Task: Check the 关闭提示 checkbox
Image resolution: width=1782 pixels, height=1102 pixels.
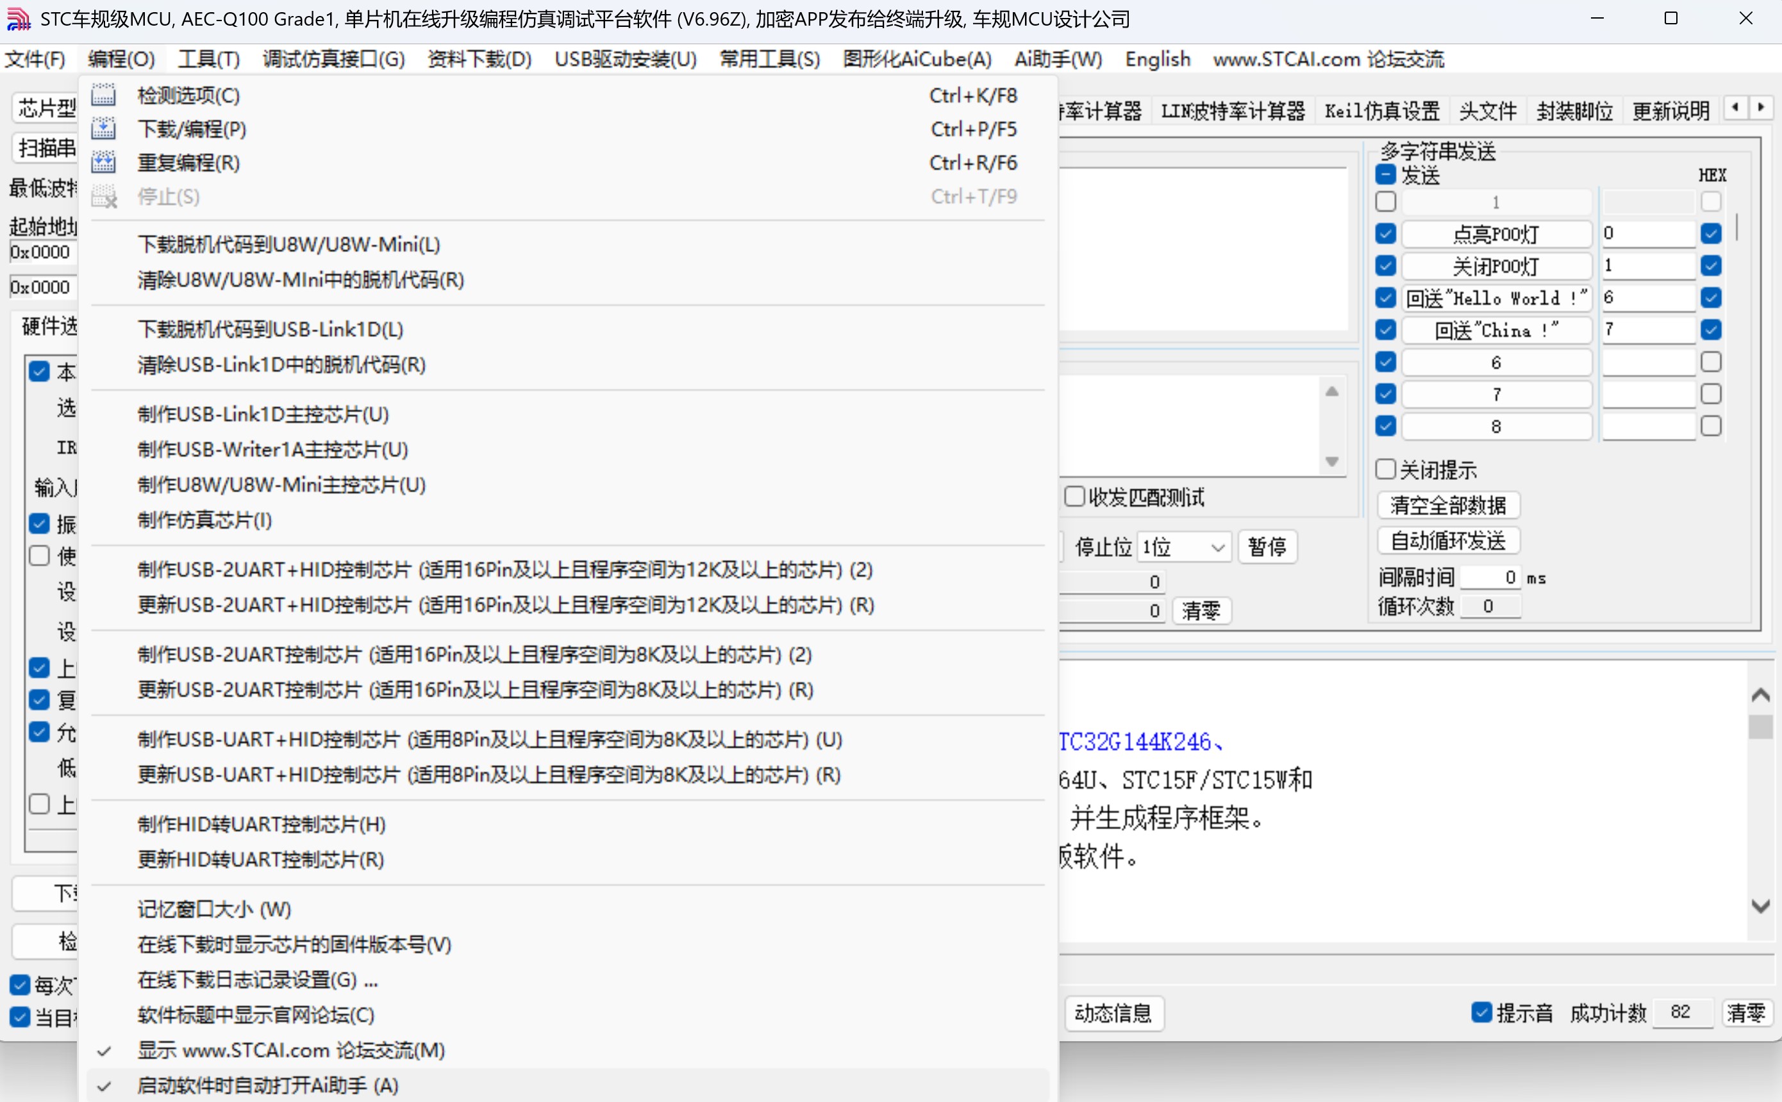Action: 1385,470
